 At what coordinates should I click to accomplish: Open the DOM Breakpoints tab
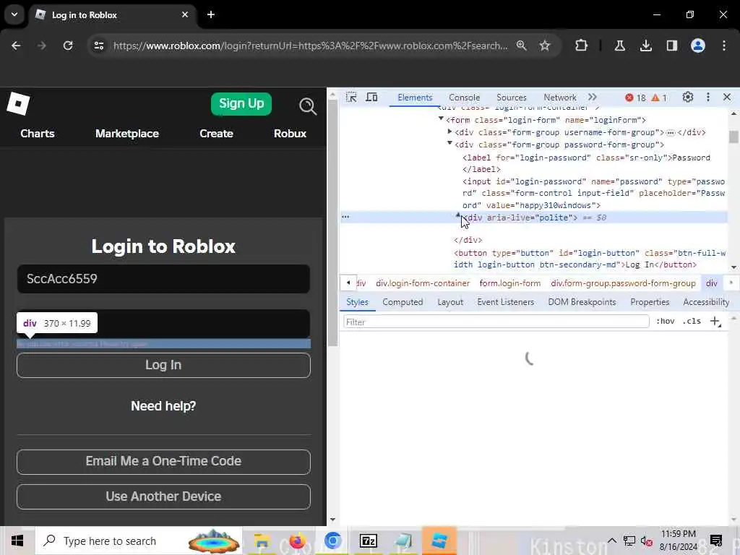(x=582, y=302)
